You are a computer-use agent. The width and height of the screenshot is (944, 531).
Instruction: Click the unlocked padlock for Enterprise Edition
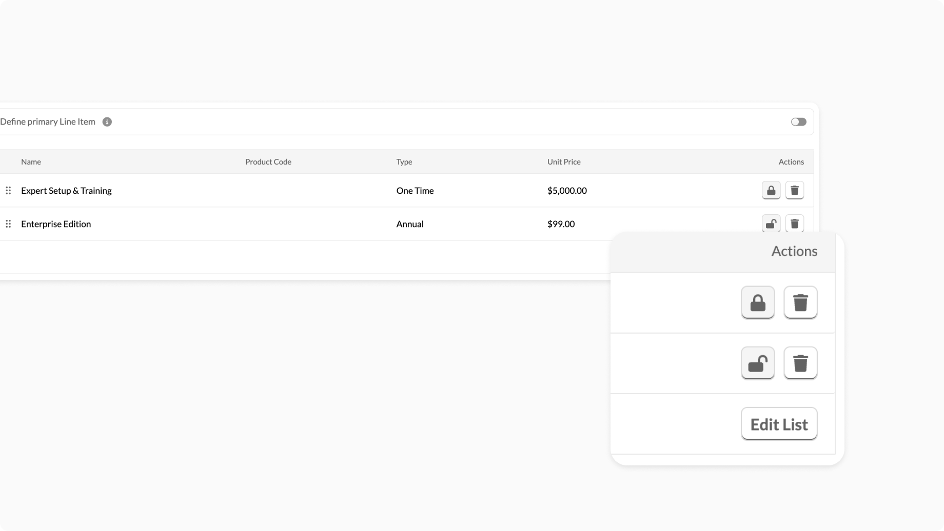click(x=771, y=223)
